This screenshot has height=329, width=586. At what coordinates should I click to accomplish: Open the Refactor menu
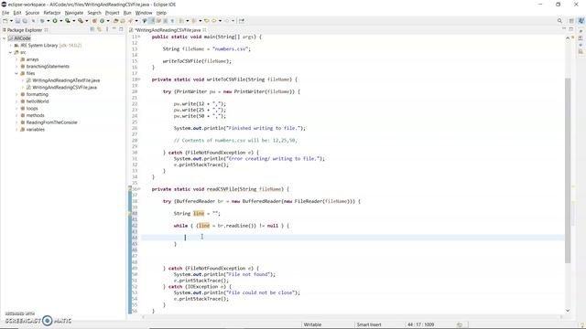(52, 13)
